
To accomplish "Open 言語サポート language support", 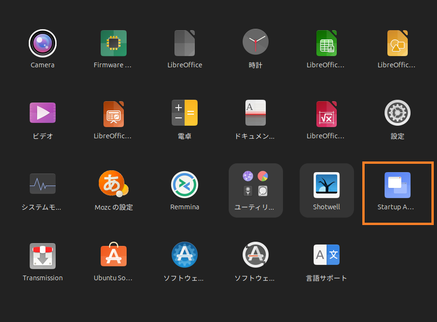I will (x=327, y=255).
